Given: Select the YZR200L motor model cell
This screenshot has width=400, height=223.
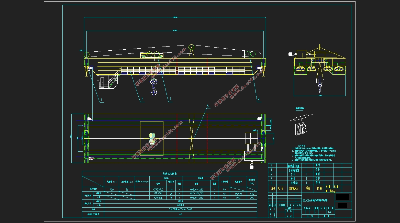Looking at the screenshot, I should (158, 194).
